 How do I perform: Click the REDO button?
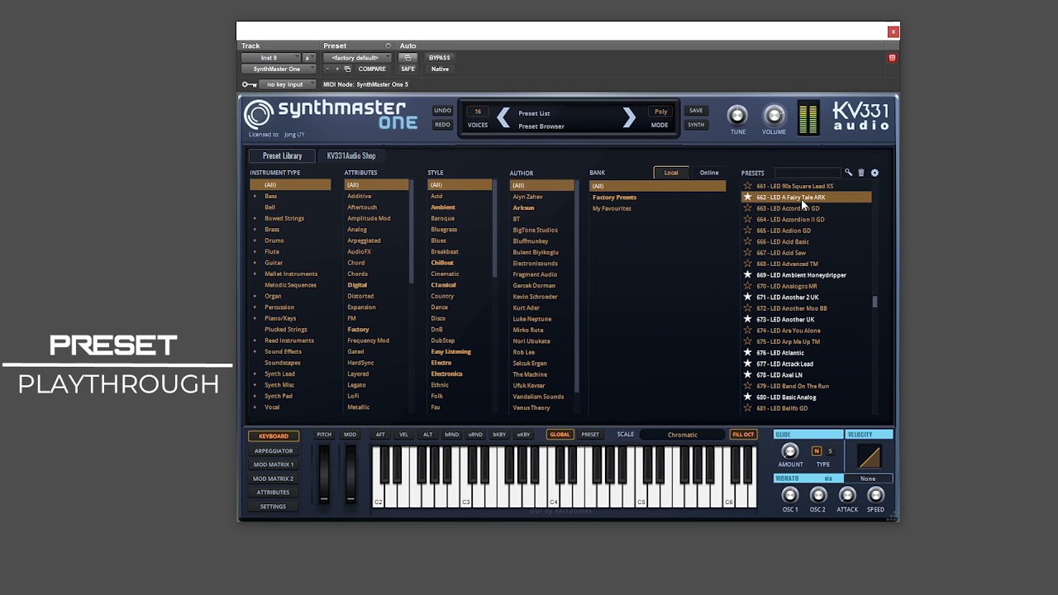pyautogui.click(x=442, y=125)
